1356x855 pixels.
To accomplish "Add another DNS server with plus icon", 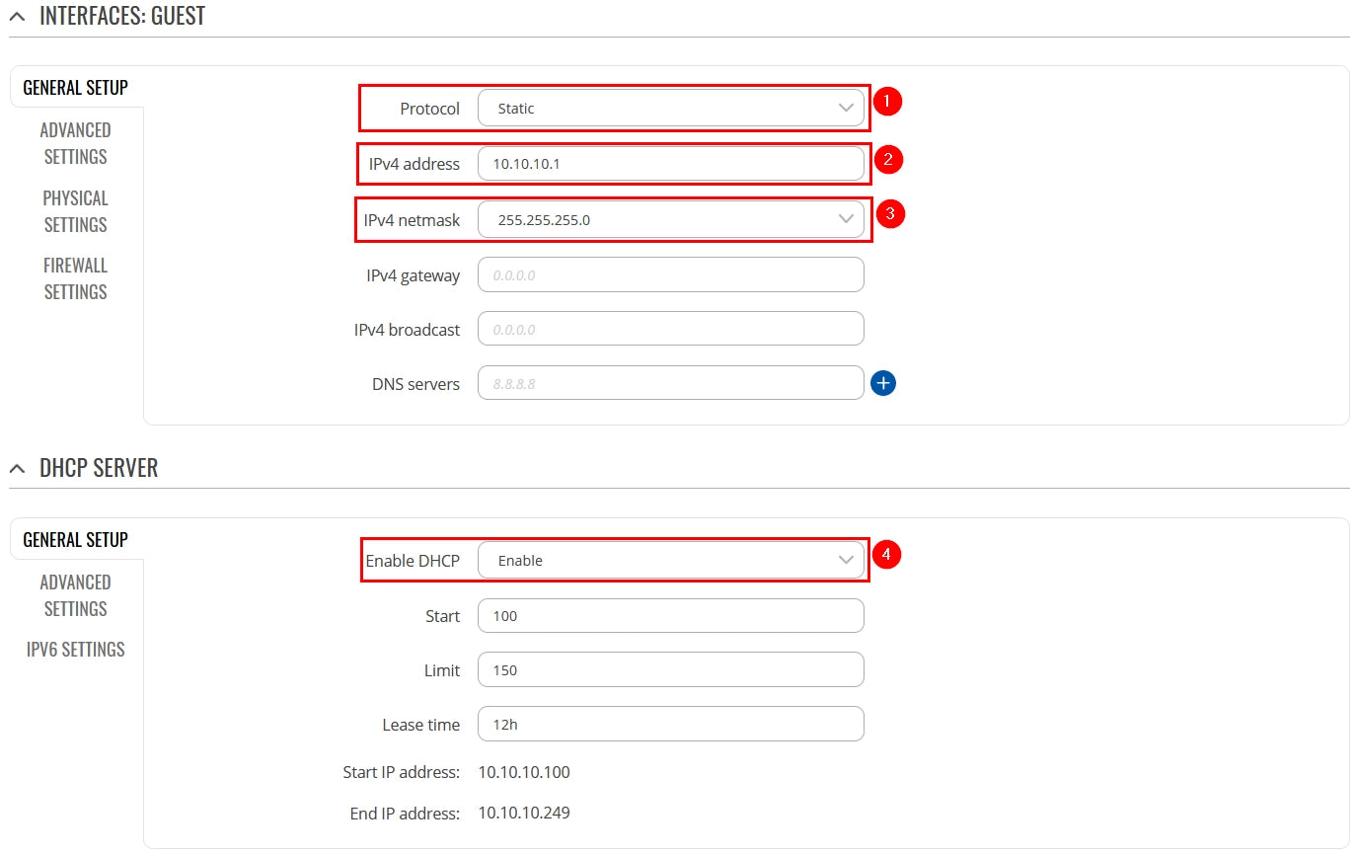I will 883,383.
